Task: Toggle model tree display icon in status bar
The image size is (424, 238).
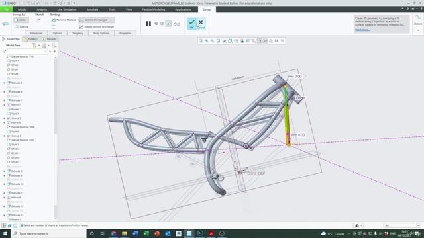Action: tap(4, 225)
